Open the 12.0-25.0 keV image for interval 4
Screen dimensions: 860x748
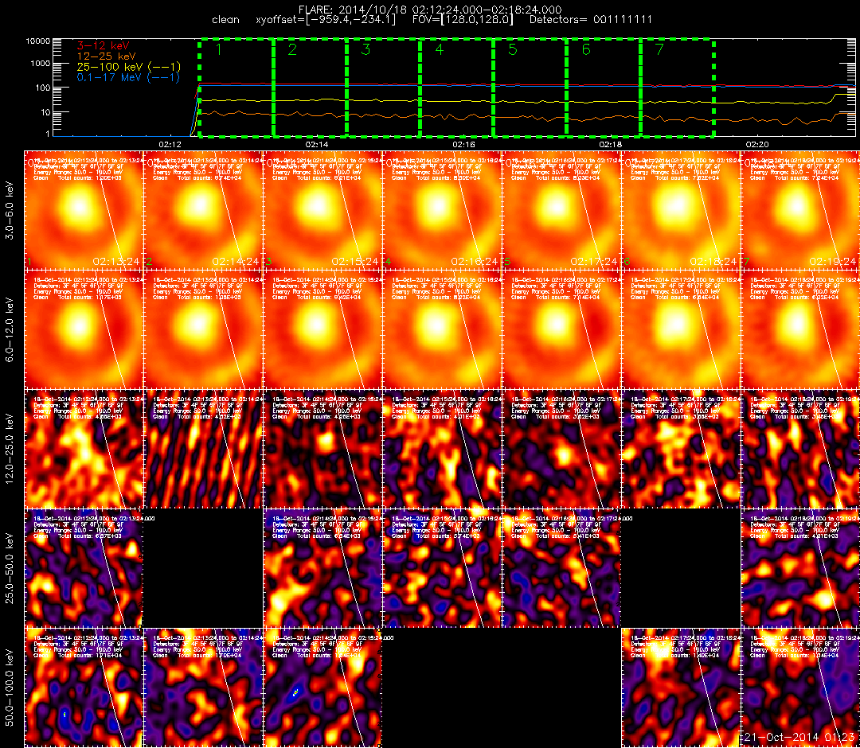tap(443, 450)
